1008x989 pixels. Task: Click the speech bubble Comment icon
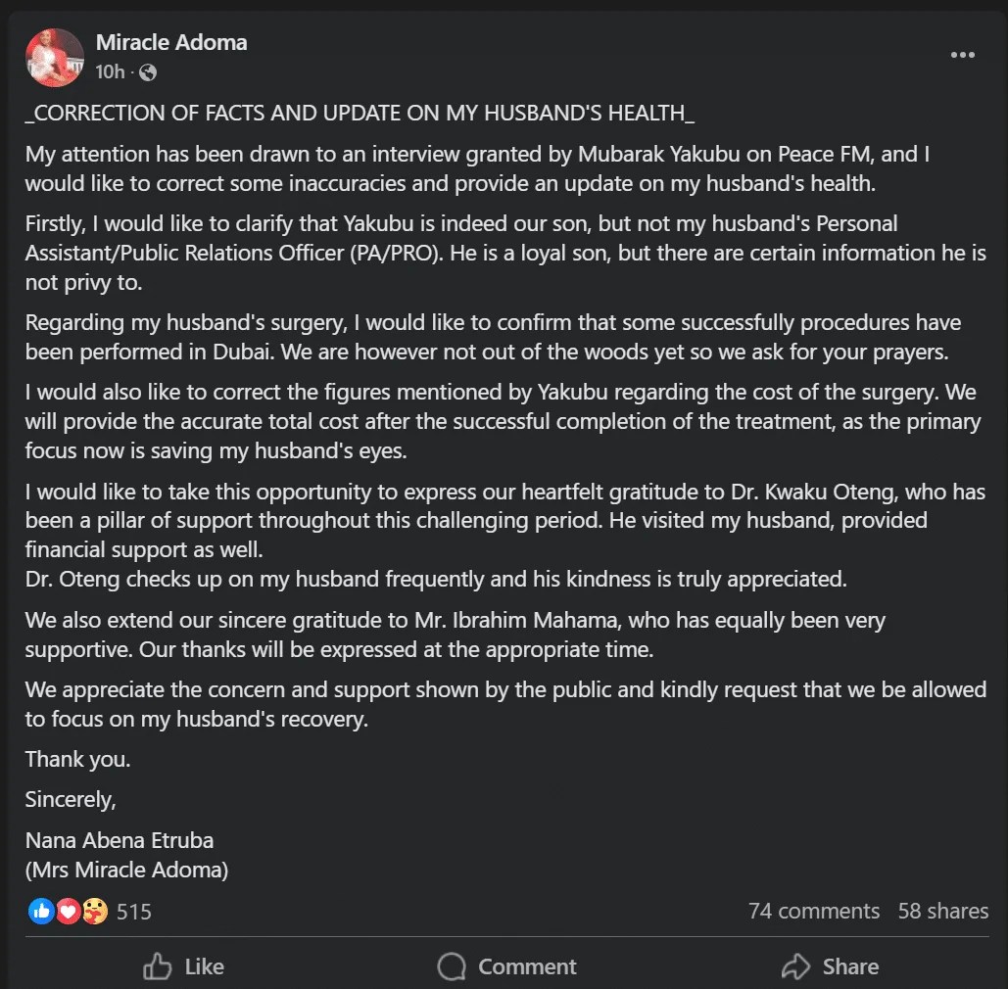click(452, 965)
